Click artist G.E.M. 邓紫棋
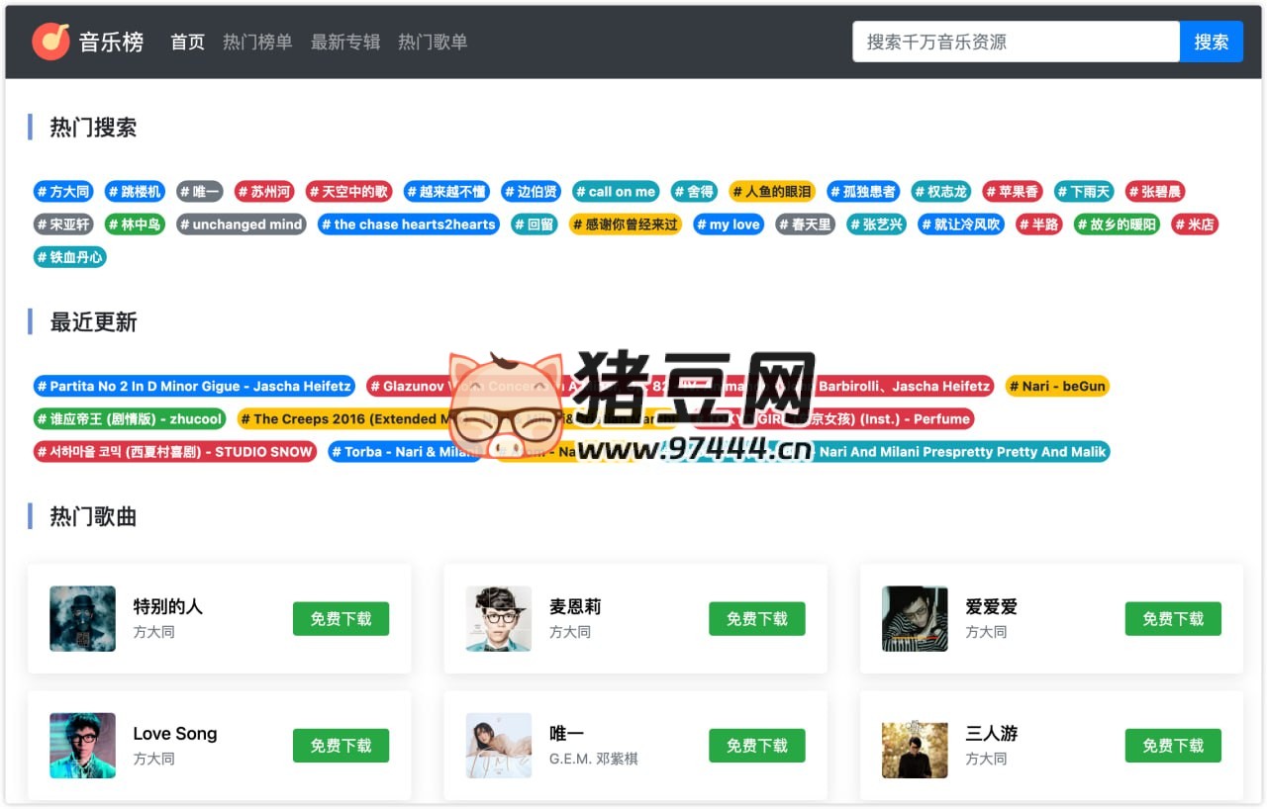This screenshot has width=1267, height=809. 594,759
